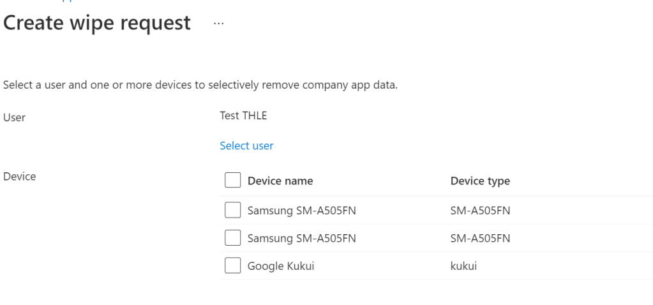
Task: Click the Device field label
Action: (x=20, y=176)
